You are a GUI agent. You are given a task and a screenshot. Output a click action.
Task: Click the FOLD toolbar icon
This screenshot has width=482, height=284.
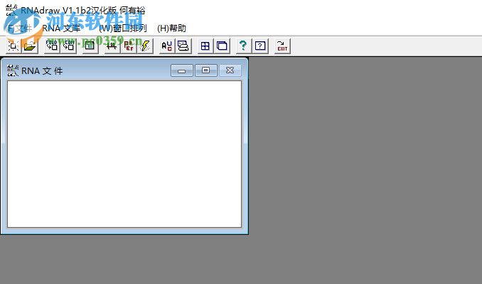coord(52,46)
